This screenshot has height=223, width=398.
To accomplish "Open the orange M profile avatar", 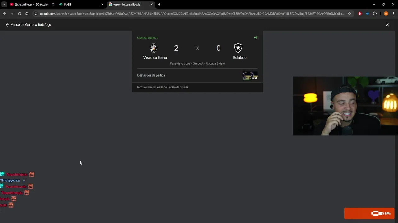I will [x=386, y=14].
